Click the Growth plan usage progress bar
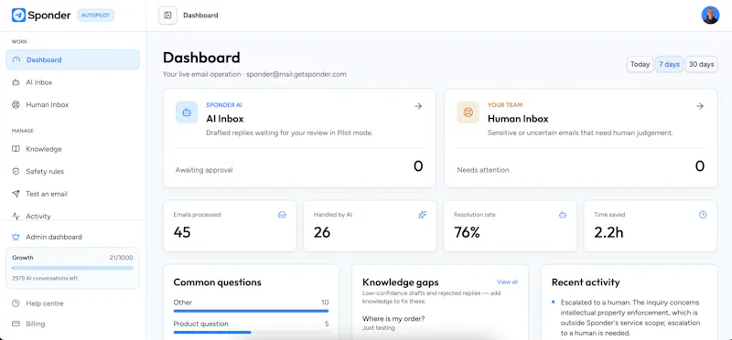732x340 pixels. [x=72, y=268]
